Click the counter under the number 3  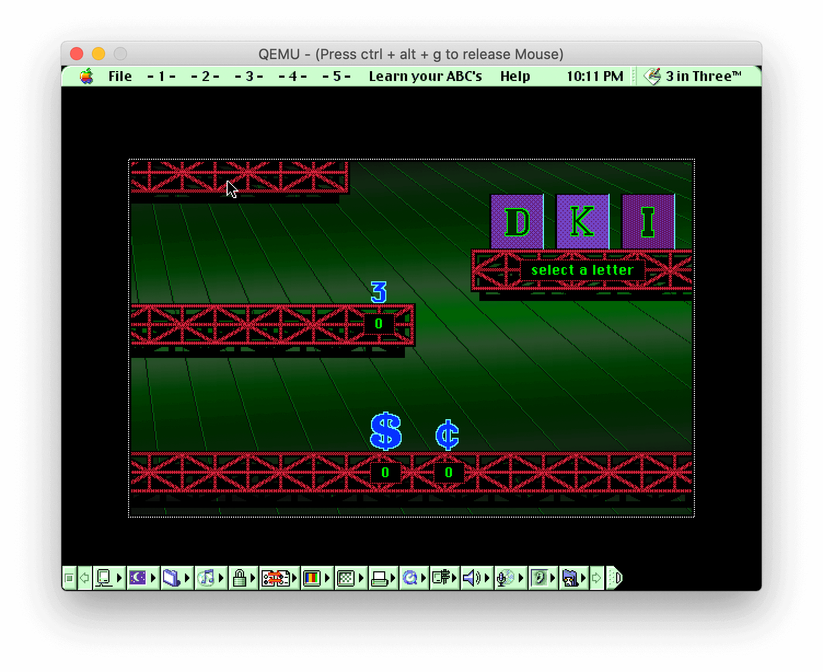pyautogui.click(x=379, y=323)
